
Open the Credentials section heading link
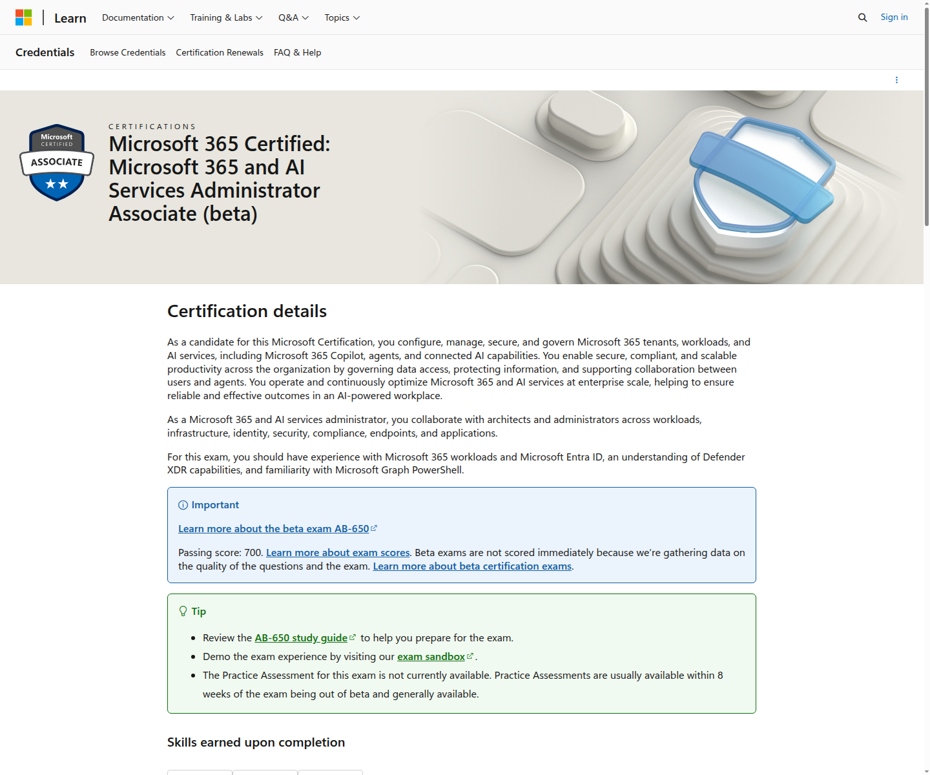pyautogui.click(x=45, y=52)
